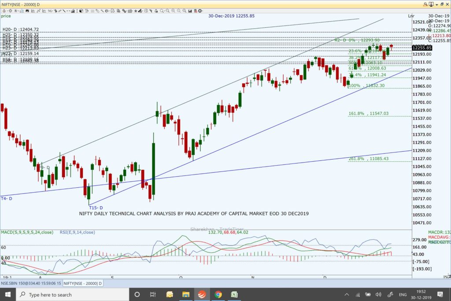This screenshot has height=301, width=451.
Task: Open the taskbar clock showing 19:52
Action: [421, 294]
